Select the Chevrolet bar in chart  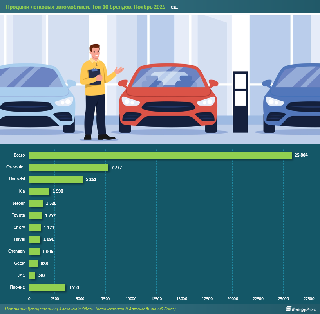coord(69,167)
